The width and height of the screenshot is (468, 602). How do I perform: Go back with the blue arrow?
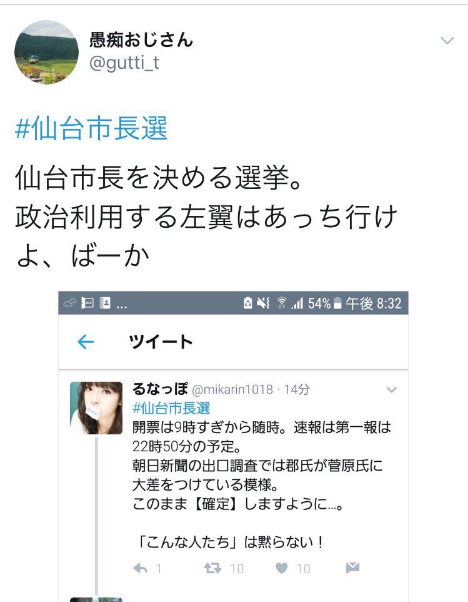(x=86, y=342)
